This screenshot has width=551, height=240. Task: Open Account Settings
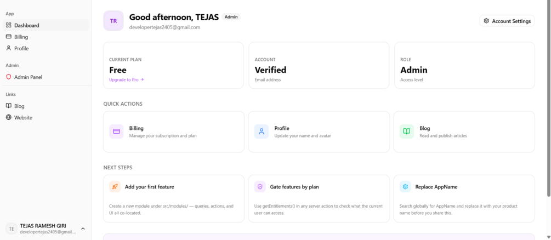click(507, 21)
